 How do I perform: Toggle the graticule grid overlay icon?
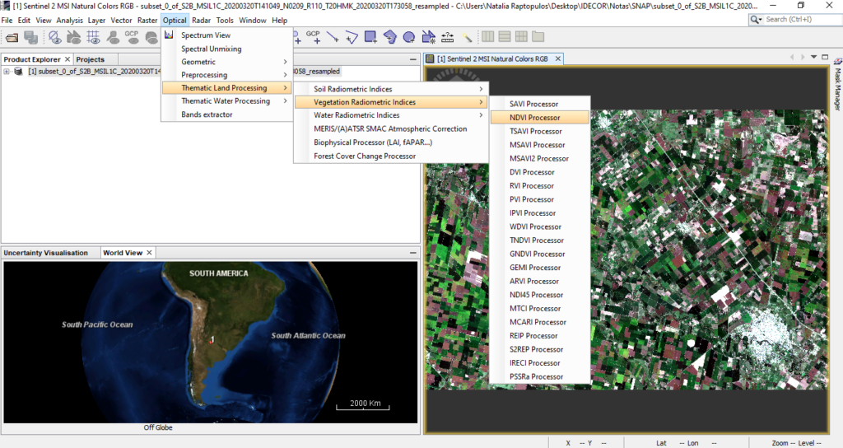tap(93, 37)
